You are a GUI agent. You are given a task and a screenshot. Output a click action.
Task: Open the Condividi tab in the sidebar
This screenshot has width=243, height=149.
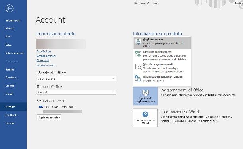point(11,78)
